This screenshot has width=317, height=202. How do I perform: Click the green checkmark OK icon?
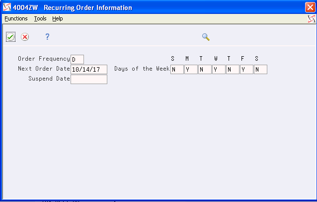click(10, 37)
